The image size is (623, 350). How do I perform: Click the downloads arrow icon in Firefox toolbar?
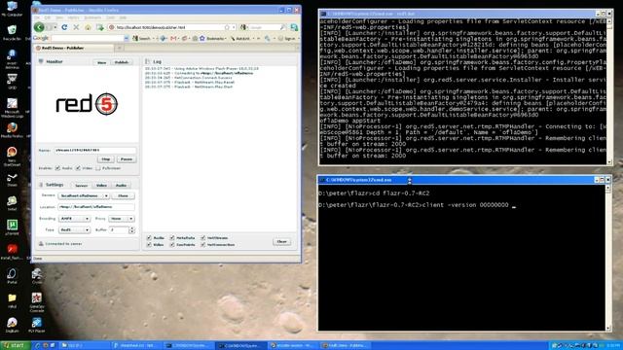[99, 27]
